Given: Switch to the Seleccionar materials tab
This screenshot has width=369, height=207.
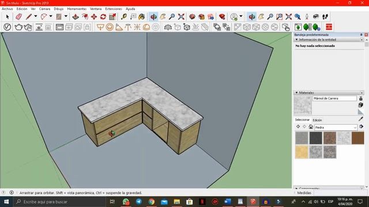Looking at the screenshot, I should tap(302, 120).
